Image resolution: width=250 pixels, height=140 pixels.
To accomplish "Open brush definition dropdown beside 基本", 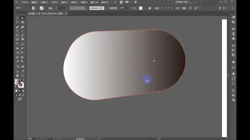I will click(x=106, y=8).
